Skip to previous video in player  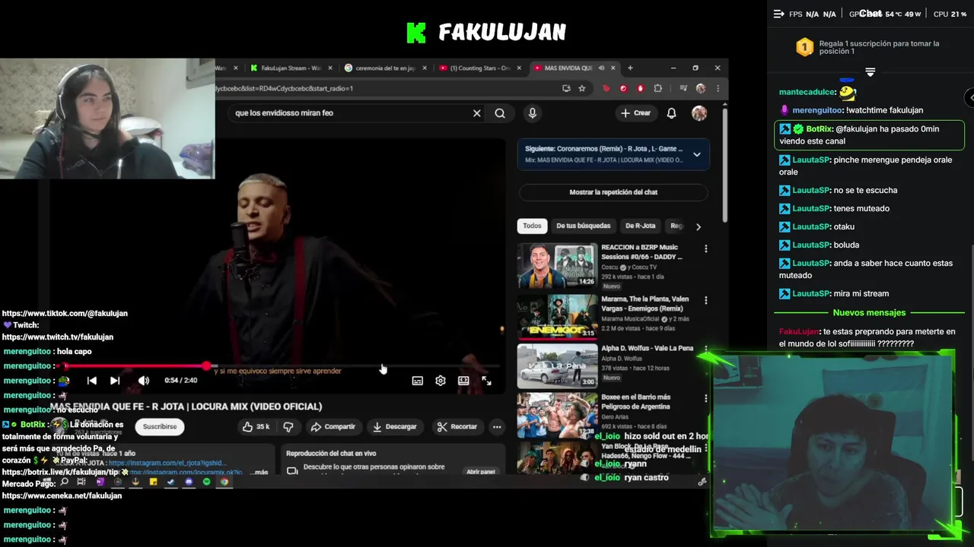[x=92, y=381]
